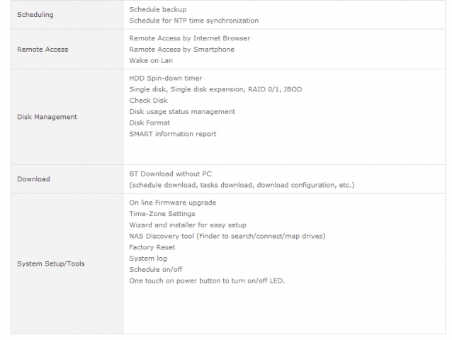
Task: Click the Check Disk entry
Action: pyautogui.click(x=149, y=101)
